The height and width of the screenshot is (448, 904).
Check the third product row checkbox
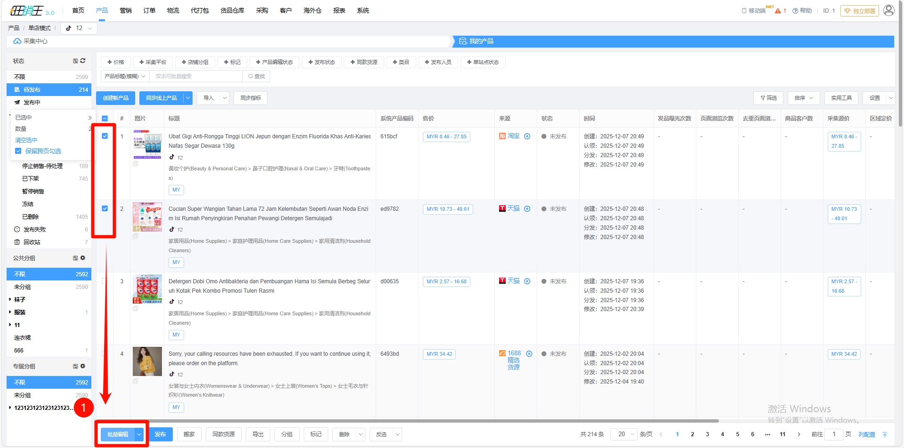(105, 281)
